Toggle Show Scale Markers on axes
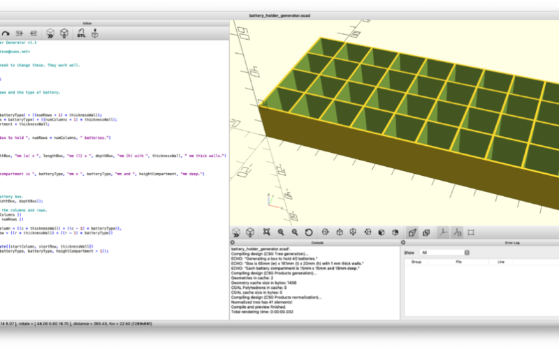 click(x=457, y=232)
